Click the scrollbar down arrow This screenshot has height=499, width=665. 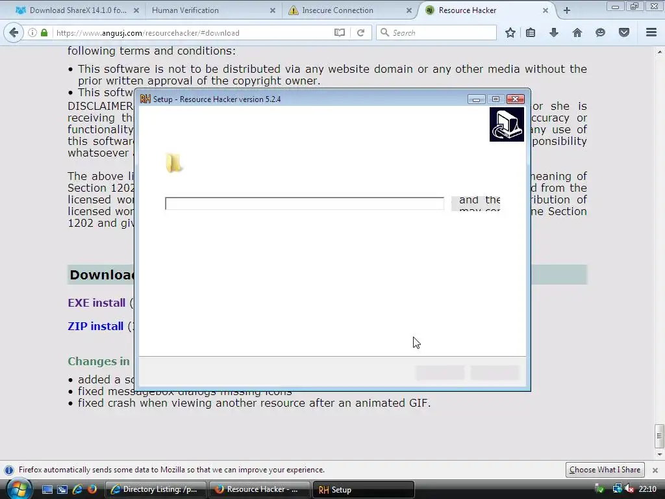pos(659,454)
